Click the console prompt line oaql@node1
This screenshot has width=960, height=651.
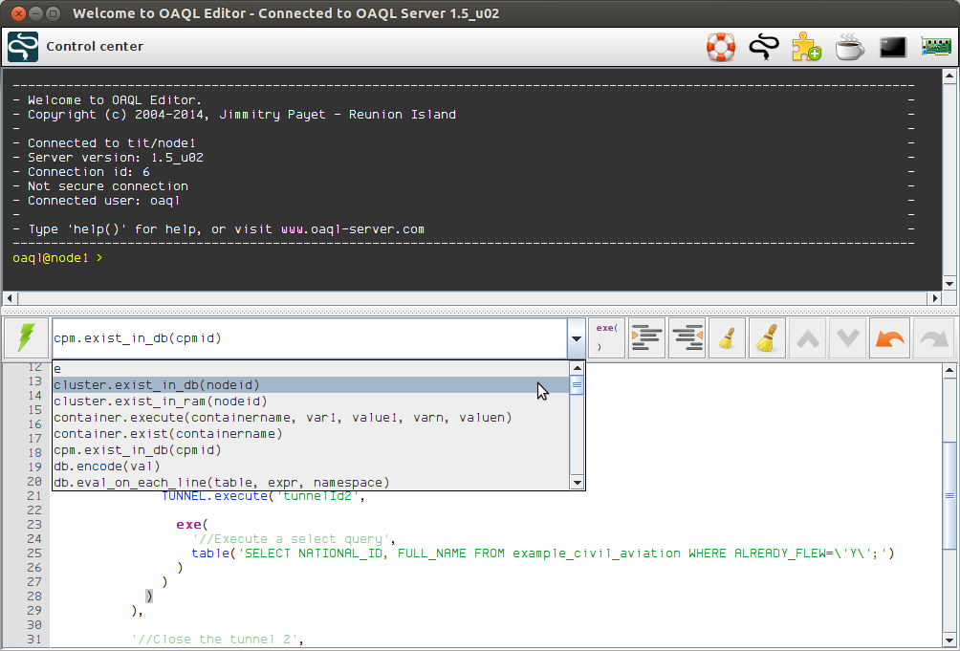[x=57, y=258]
